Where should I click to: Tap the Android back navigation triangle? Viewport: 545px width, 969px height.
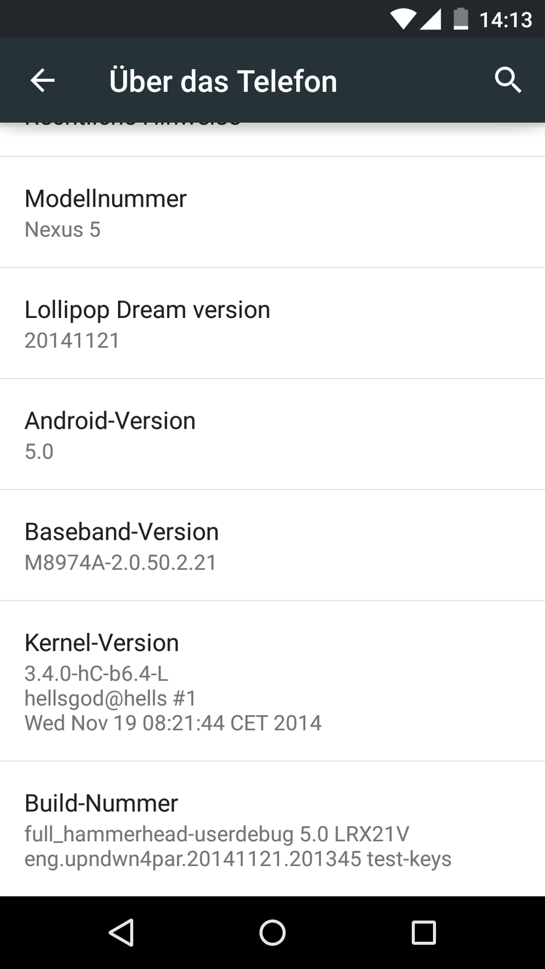coord(121,933)
